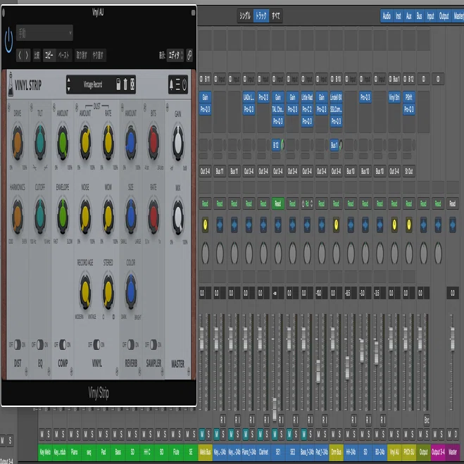
Task: Toggle the Vinyl AU plugin power button
Action: 8,40
